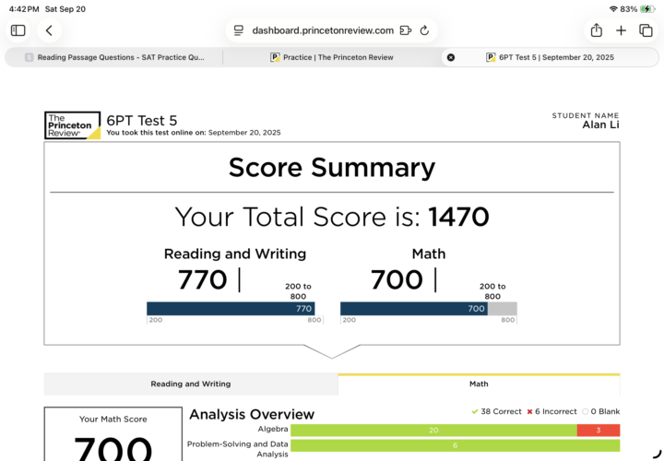Switch to Practice | The Princeton Review tab
Image resolution: width=664 pixels, height=461 pixels.
(x=332, y=57)
